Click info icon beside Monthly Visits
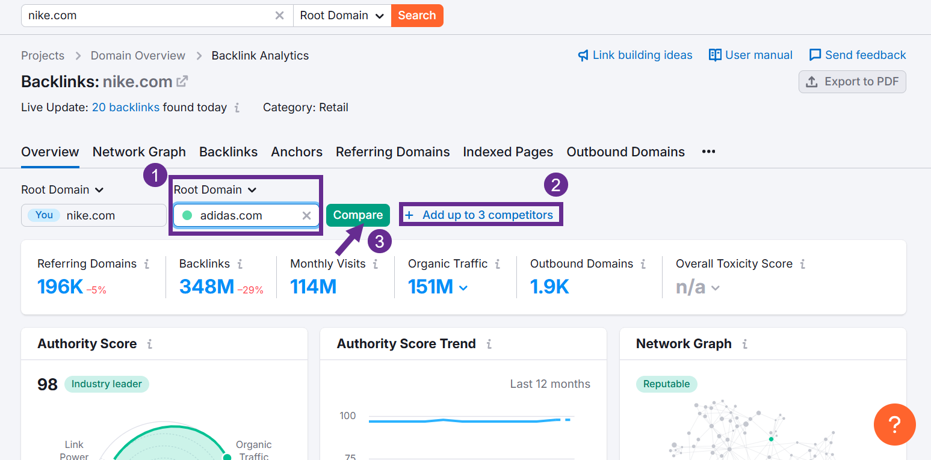The image size is (931, 460). pyautogui.click(x=376, y=264)
